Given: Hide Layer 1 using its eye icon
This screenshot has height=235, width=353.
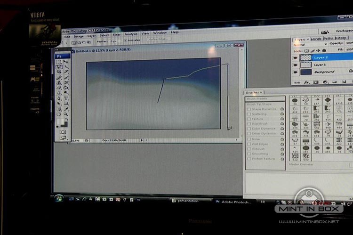Looking at the screenshot, I should (x=295, y=65).
